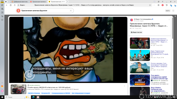
Task: Click the 'Войти' login button
Action: (168, 11)
